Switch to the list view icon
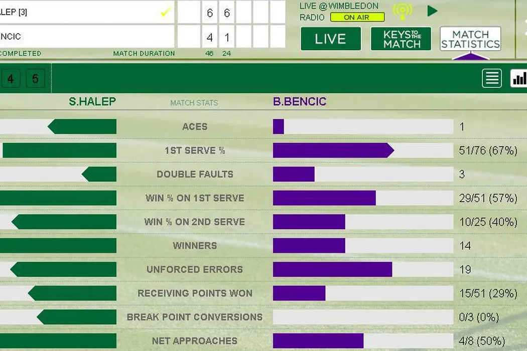Viewport: 527px width, 351px height. [492, 78]
